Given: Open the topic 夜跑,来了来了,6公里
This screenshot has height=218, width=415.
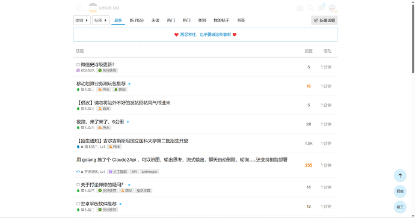Looking at the screenshot, I should 100,122.
